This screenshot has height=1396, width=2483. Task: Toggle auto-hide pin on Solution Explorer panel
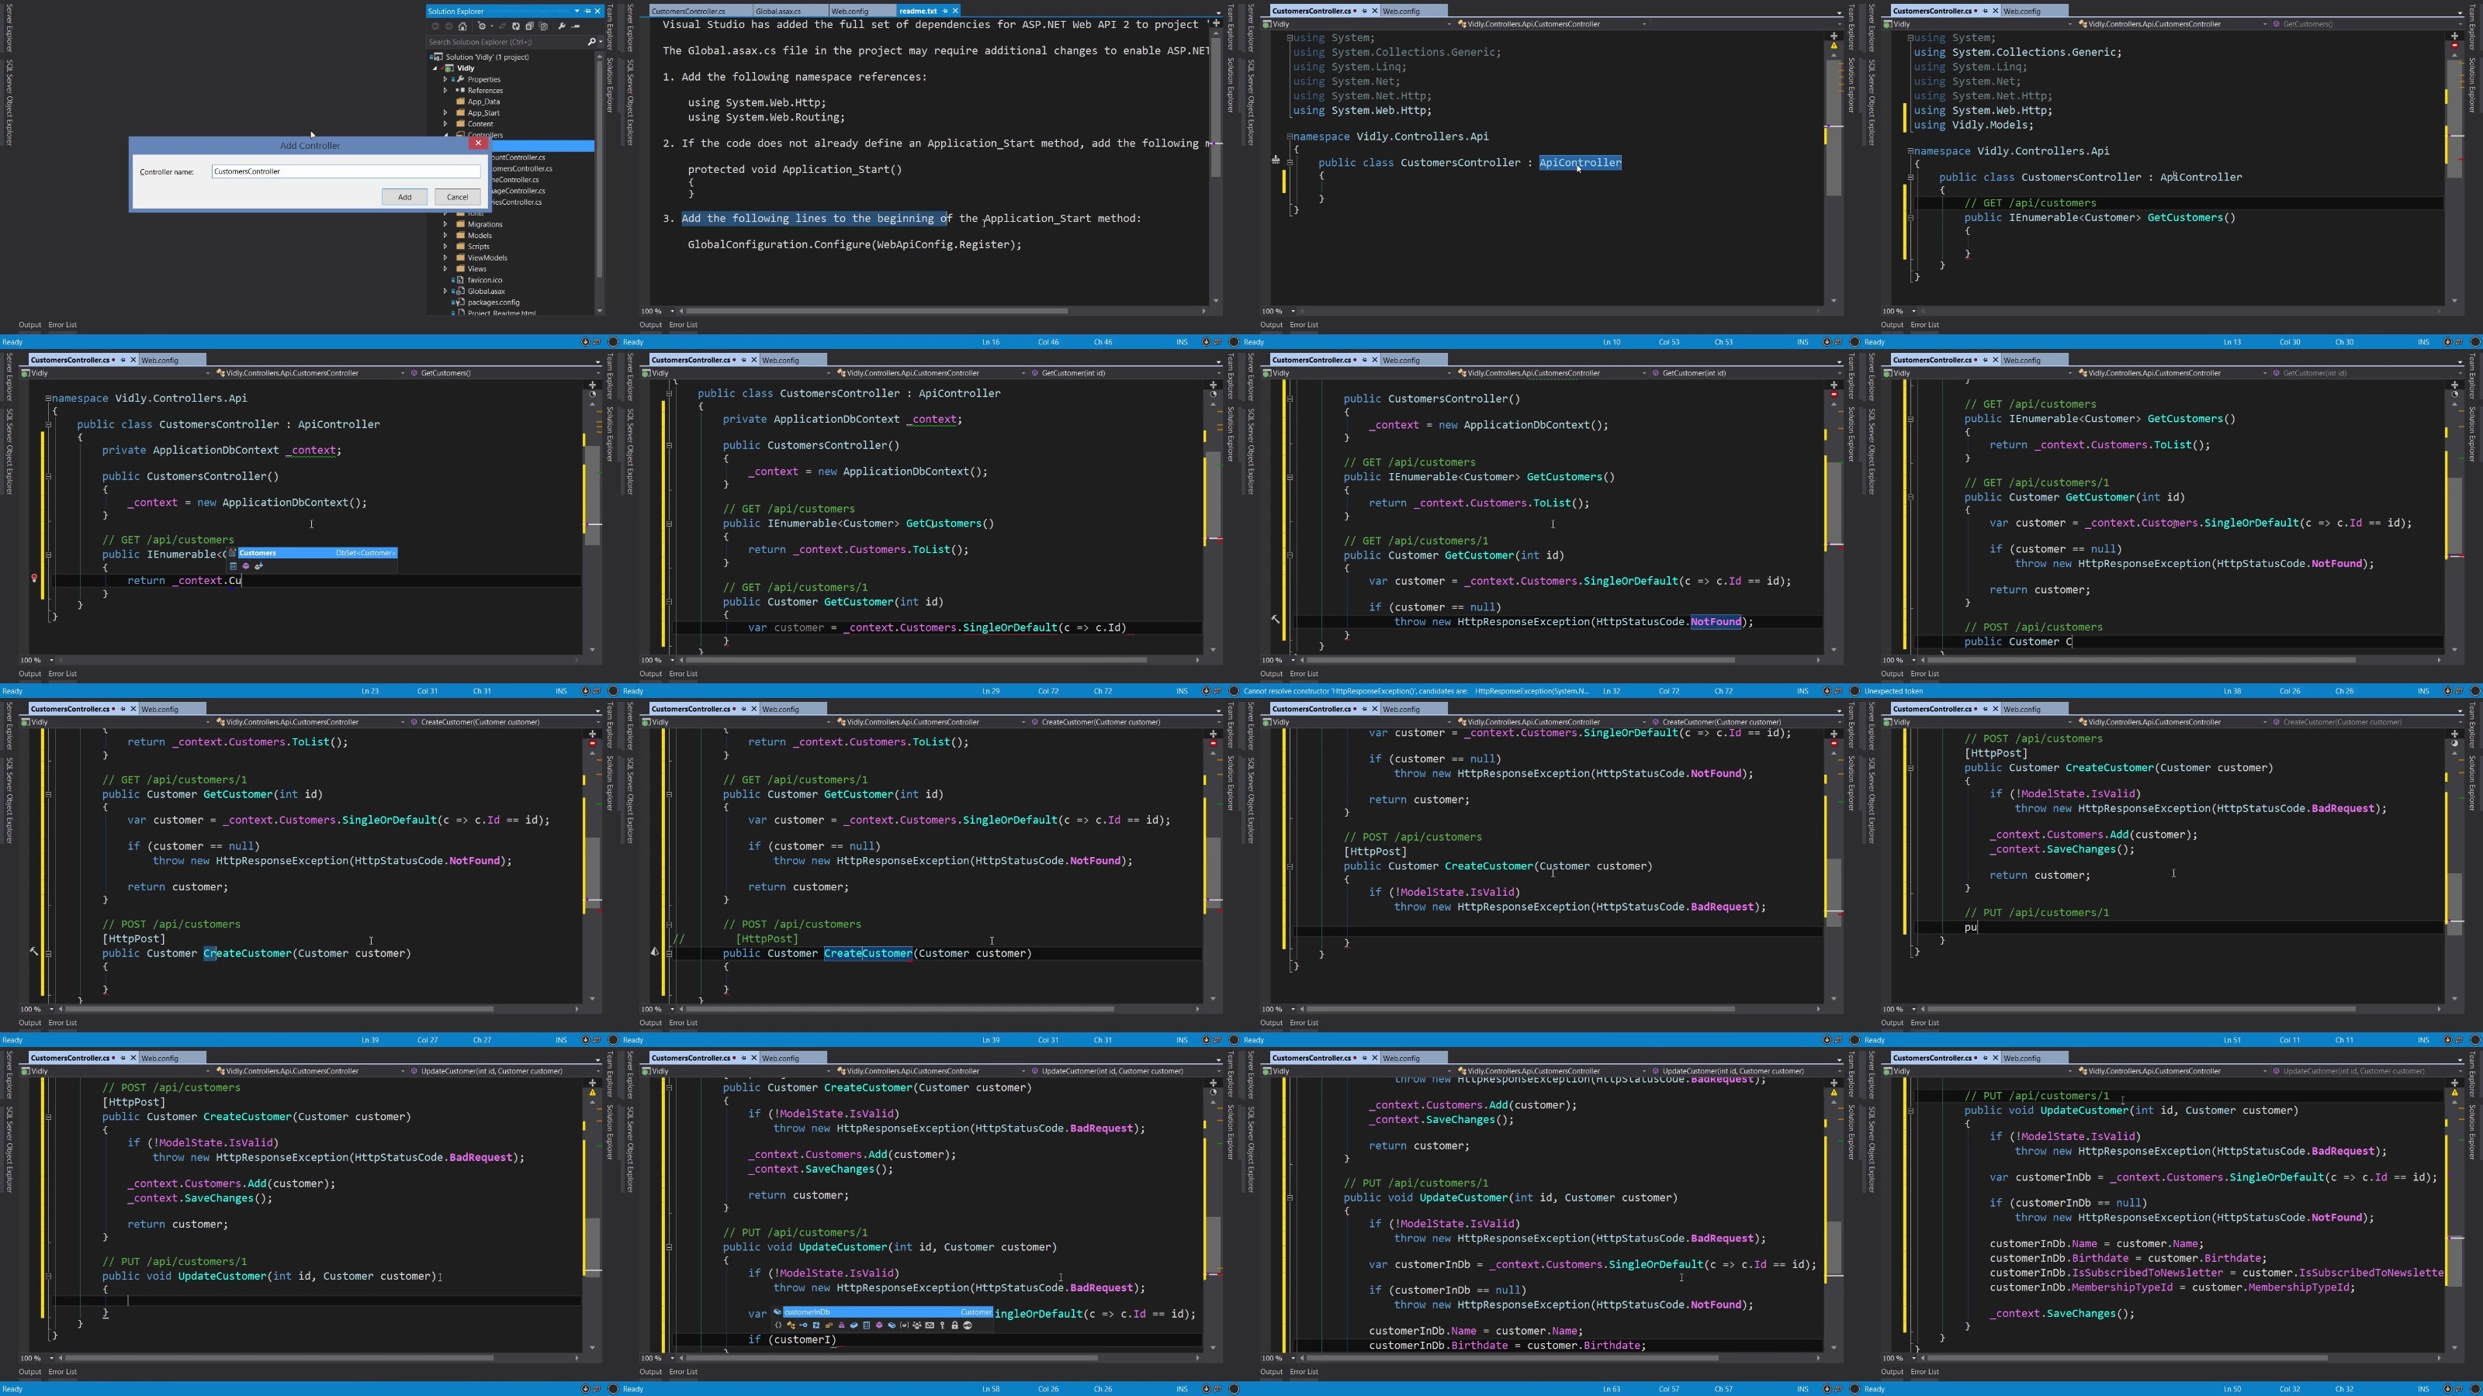(588, 11)
